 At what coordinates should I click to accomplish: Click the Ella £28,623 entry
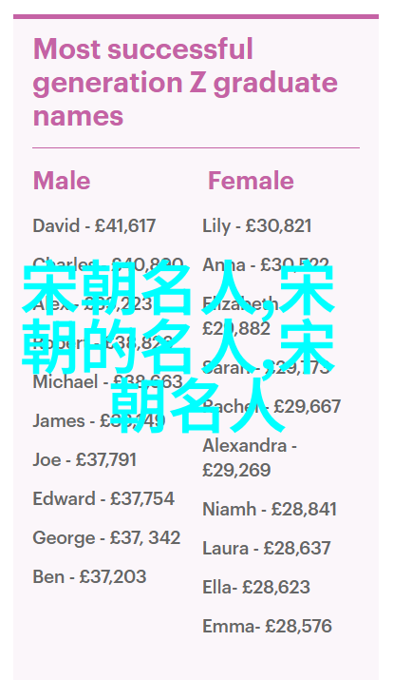(x=256, y=587)
